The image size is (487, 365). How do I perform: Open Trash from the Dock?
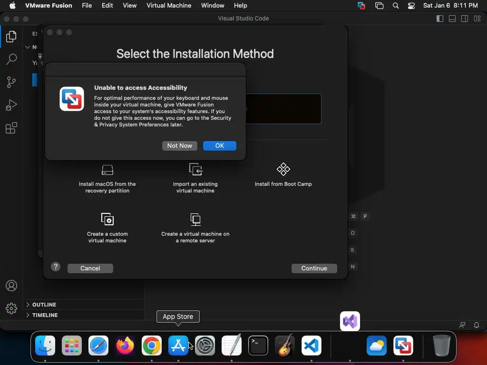(442, 346)
